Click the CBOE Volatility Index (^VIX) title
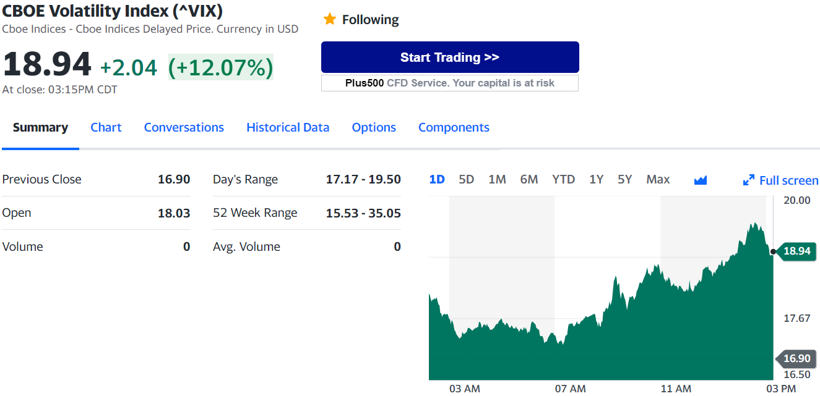 coord(113,11)
